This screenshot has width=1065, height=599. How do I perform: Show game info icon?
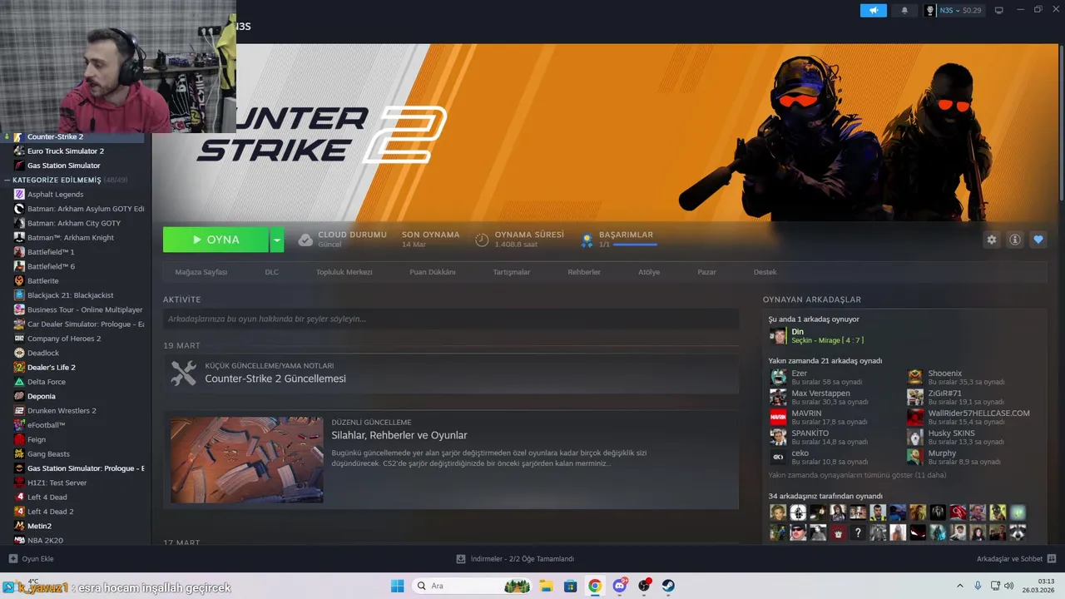pyautogui.click(x=1015, y=240)
